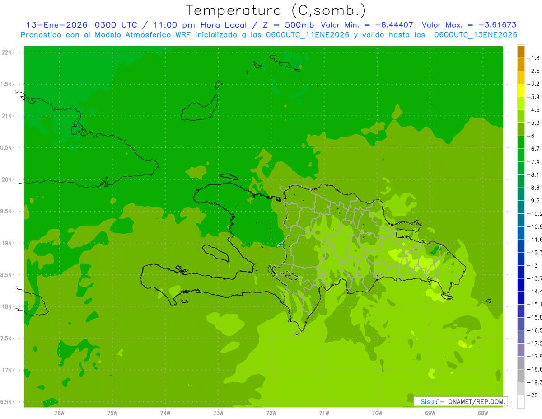Viewport: 542px width, 419px height.
Task: Click the purple swatch between -17.2 and -17.9
Action: (x=521, y=350)
